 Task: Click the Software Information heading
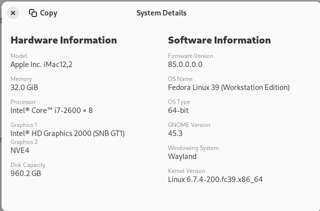point(219,40)
